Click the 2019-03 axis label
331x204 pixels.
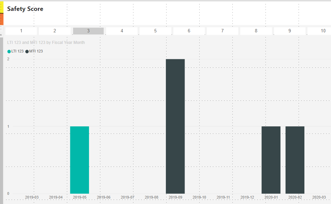[x=32, y=197]
